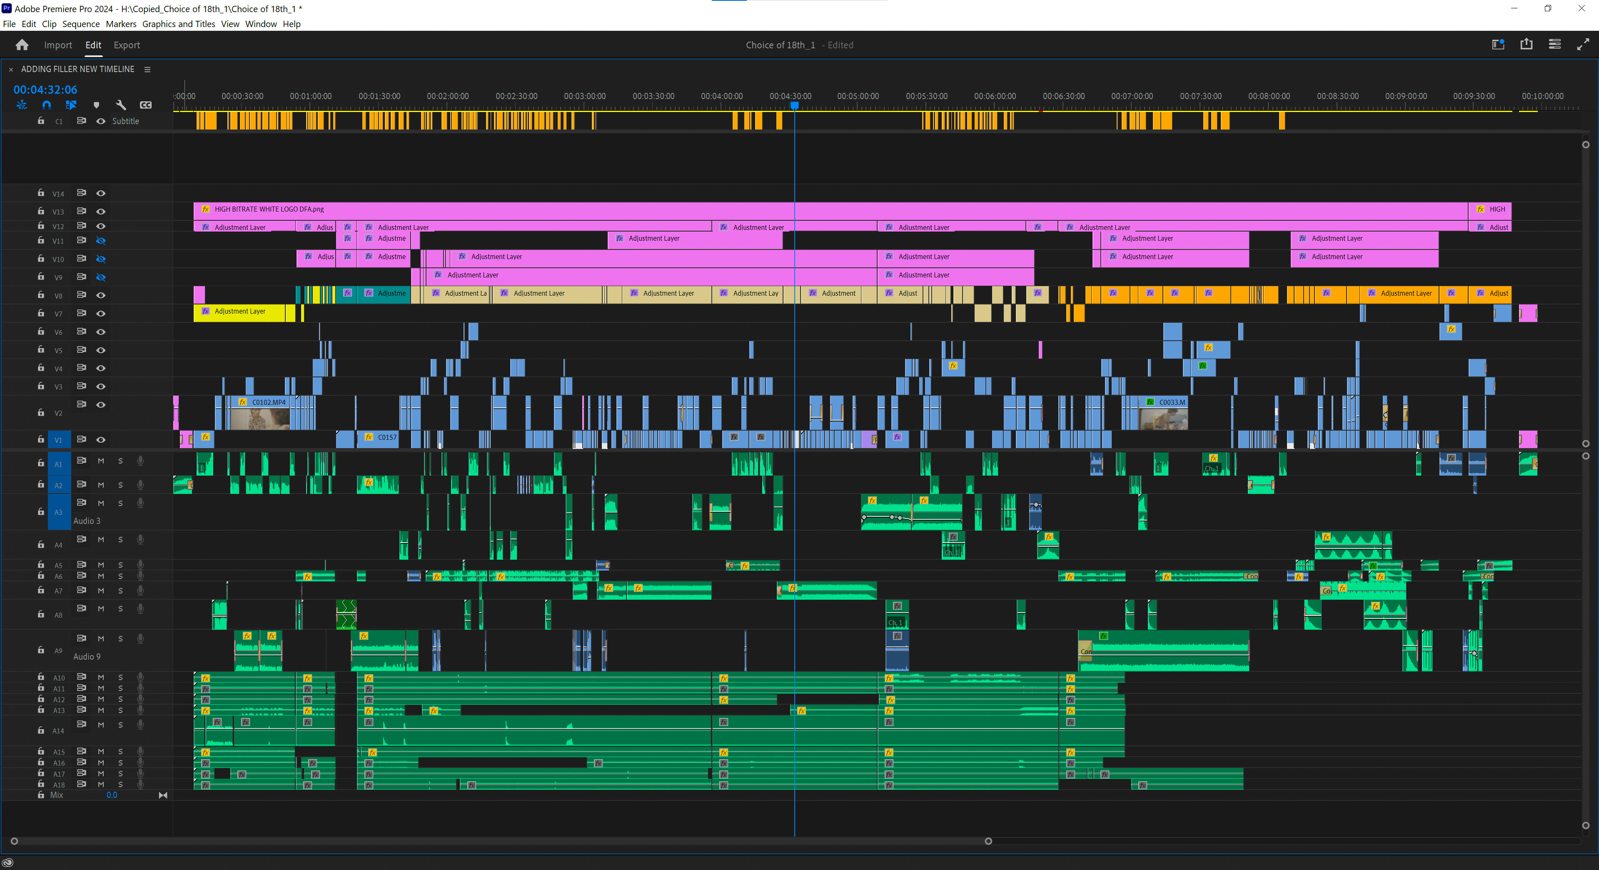The image size is (1599, 870).
Task: Click the Mix track go-to-end icon
Action: [163, 795]
